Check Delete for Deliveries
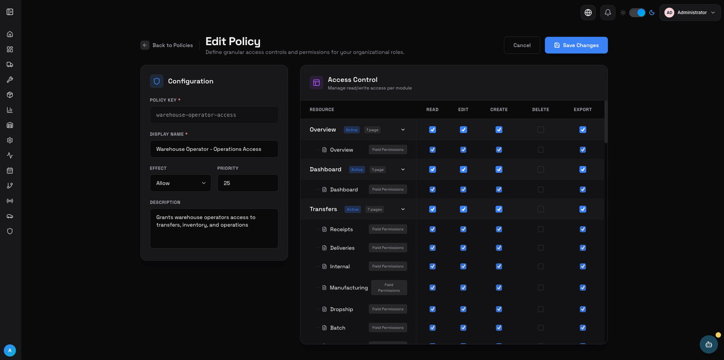Viewport: 724px width, 360px height. 541,248
